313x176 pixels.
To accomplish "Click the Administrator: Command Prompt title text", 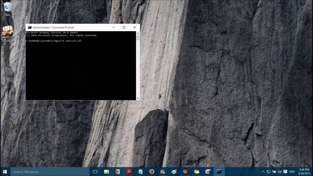I will click(x=53, y=27).
